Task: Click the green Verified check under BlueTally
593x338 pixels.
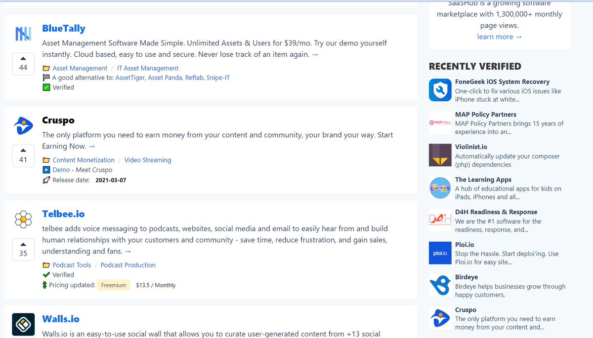Action: pyautogui.click(x=46, y=87)
